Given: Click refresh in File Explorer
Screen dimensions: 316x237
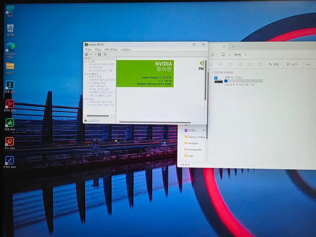Looking at the screenshot, I should tap(213, 55).
